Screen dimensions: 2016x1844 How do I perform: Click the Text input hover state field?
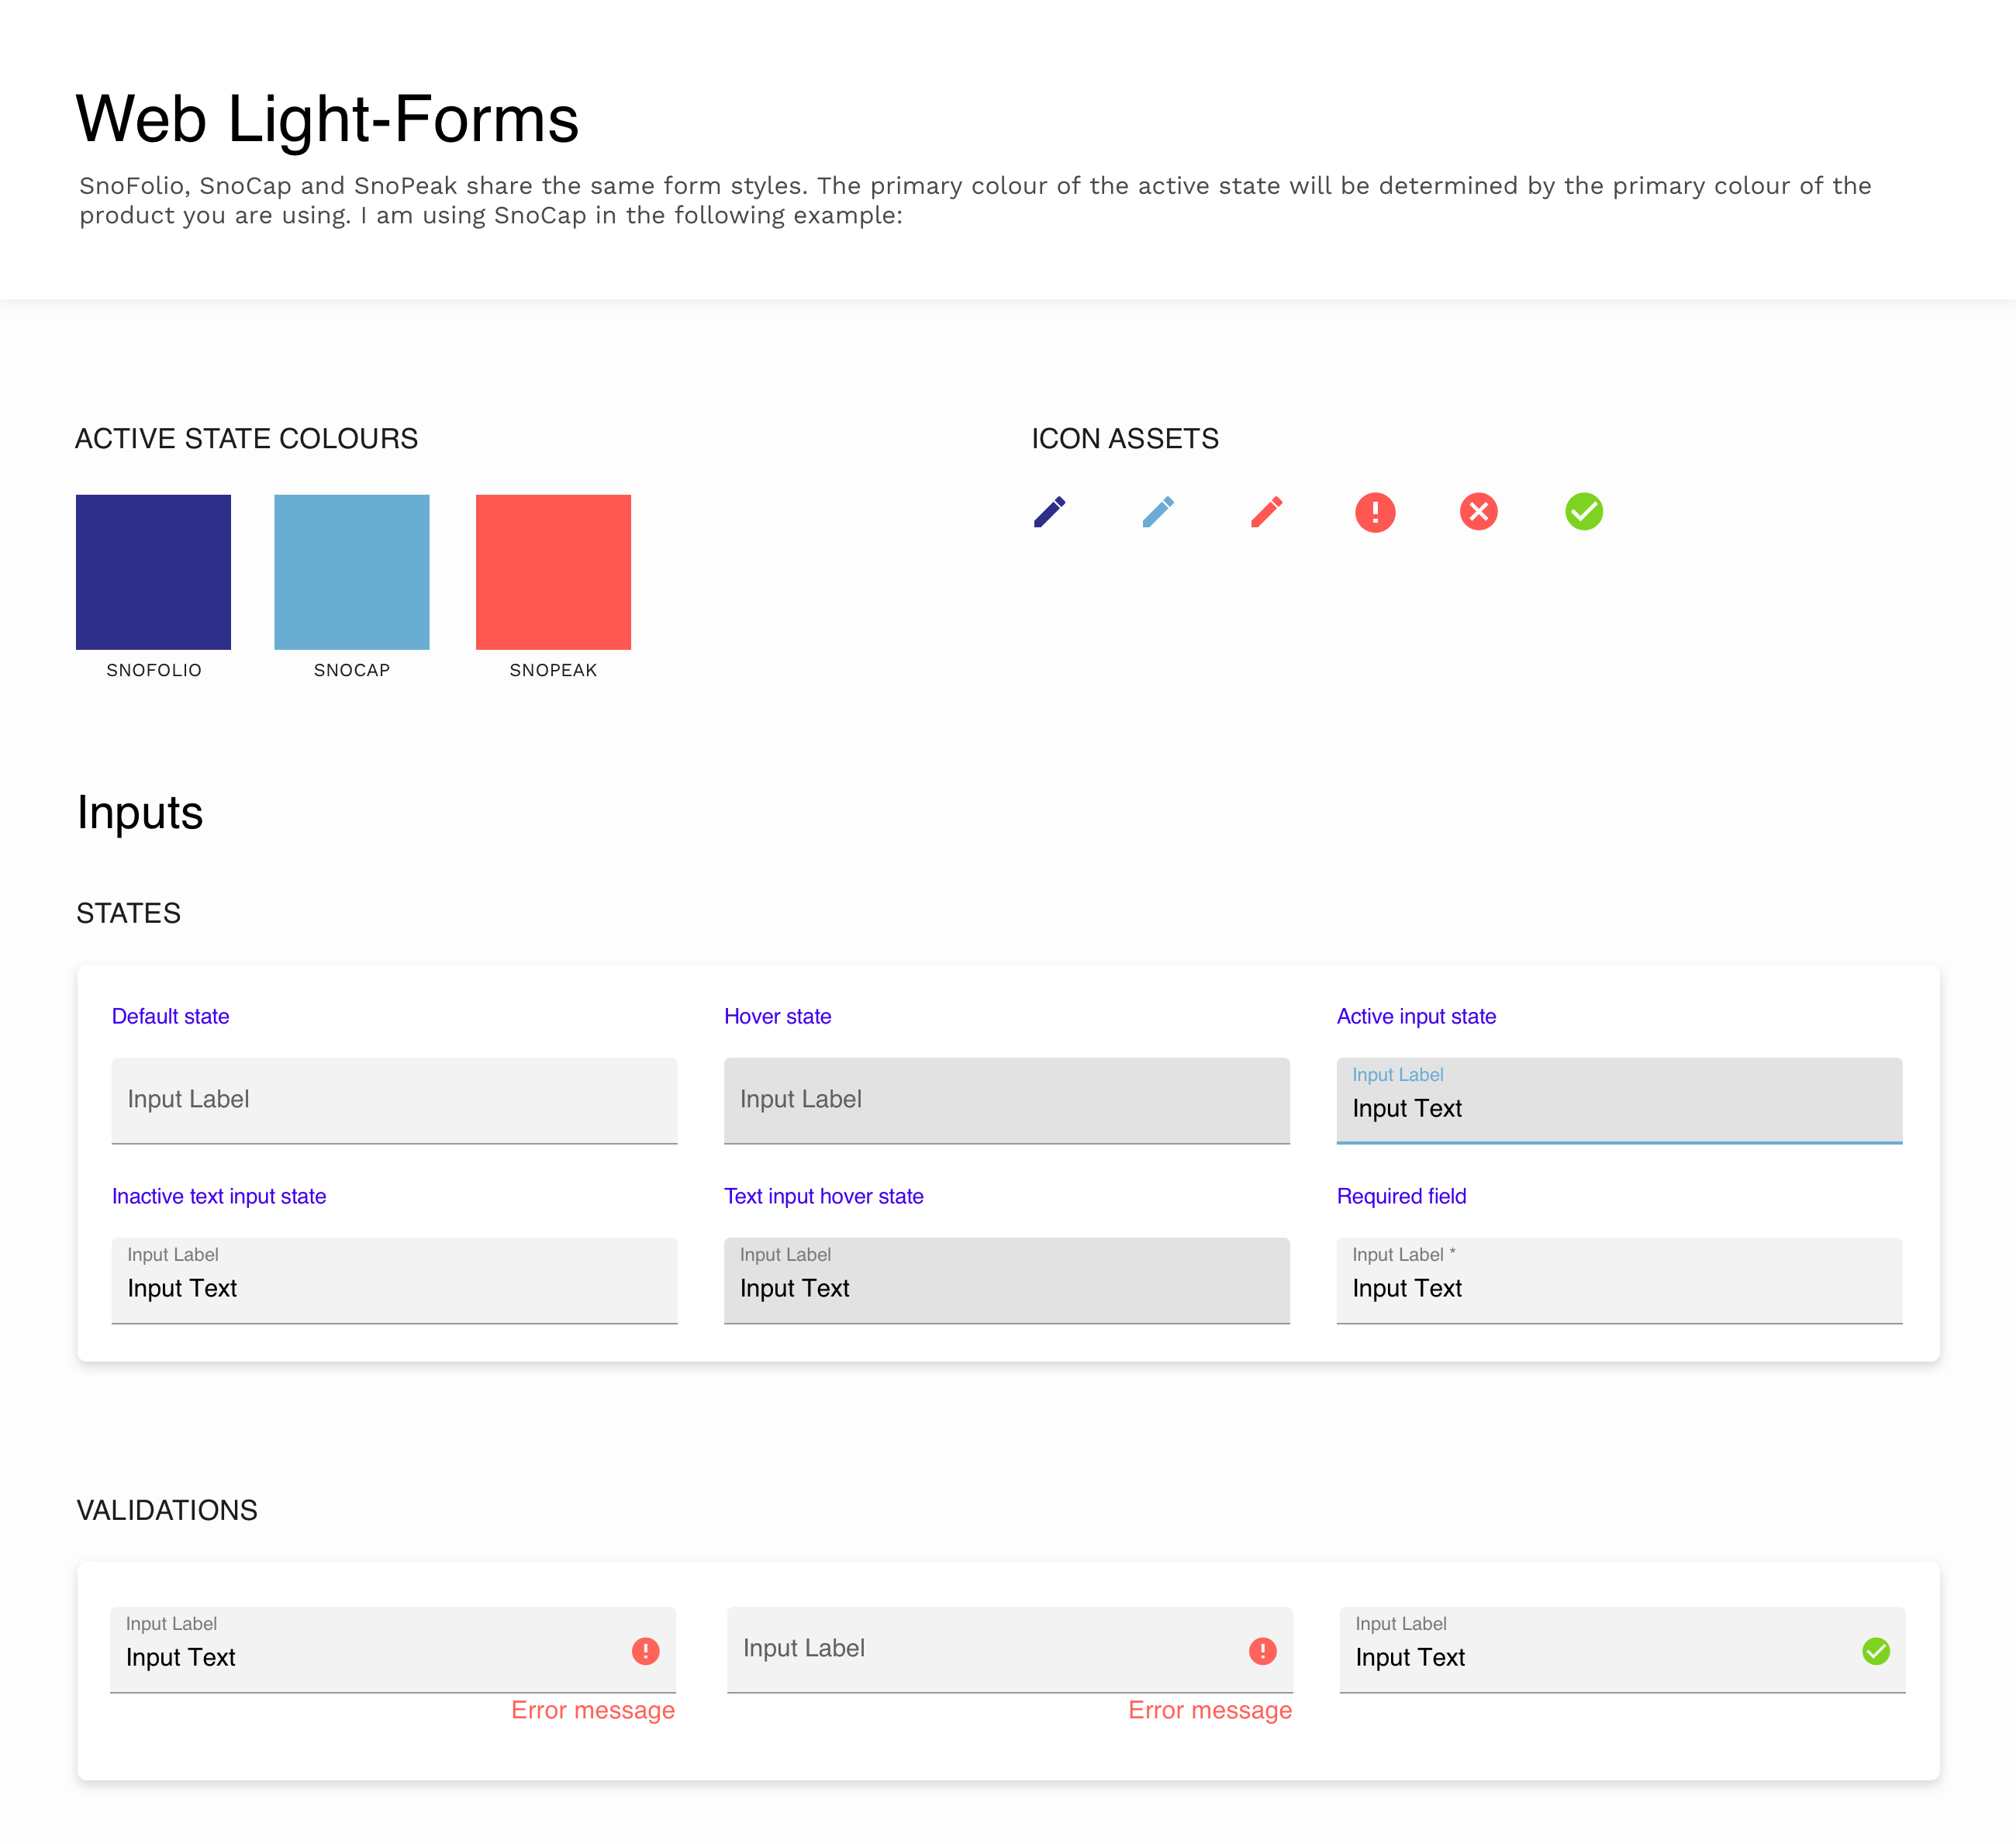pos(1006,1280)
